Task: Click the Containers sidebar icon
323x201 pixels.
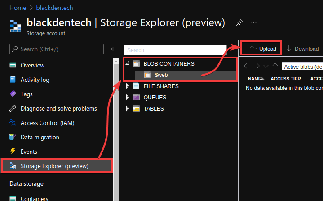Action: (13, 198)
